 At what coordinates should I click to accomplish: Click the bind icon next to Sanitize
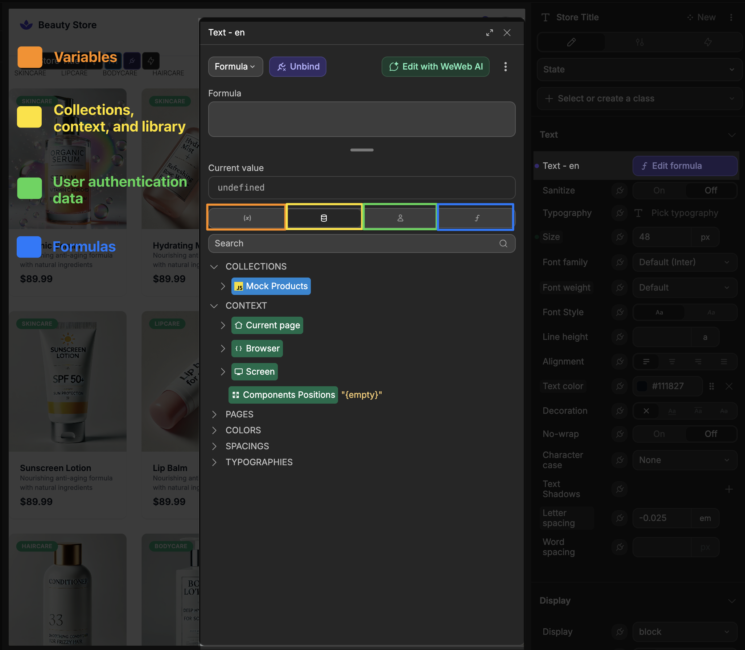pyautogui.click(x=620, y=190)
